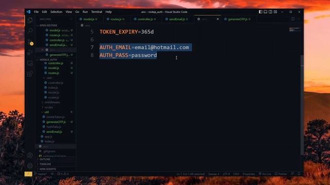This screenshot has height=185, width=330.
Task: Open the feedback icon in the status bar
Action: (x=292, y=174)
